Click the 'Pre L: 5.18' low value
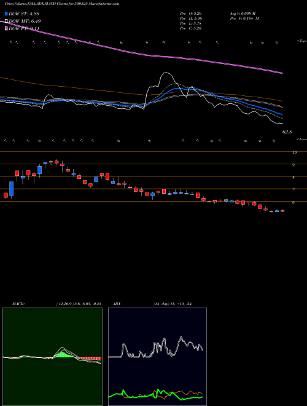307x406 pixels. 191,23
